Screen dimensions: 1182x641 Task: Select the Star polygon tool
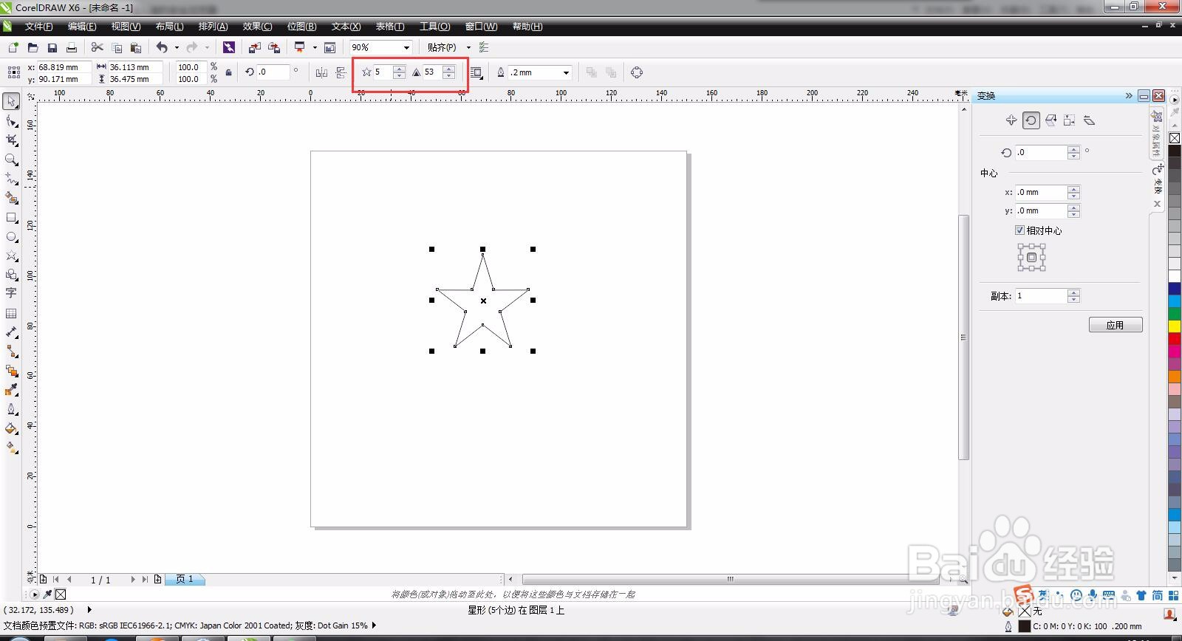click(x=12, y=256)
